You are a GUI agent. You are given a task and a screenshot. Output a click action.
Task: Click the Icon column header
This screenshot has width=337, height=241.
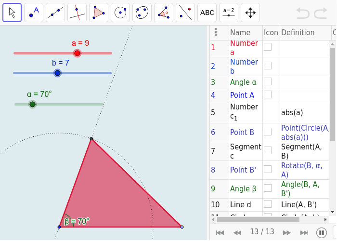coord(271,32)
